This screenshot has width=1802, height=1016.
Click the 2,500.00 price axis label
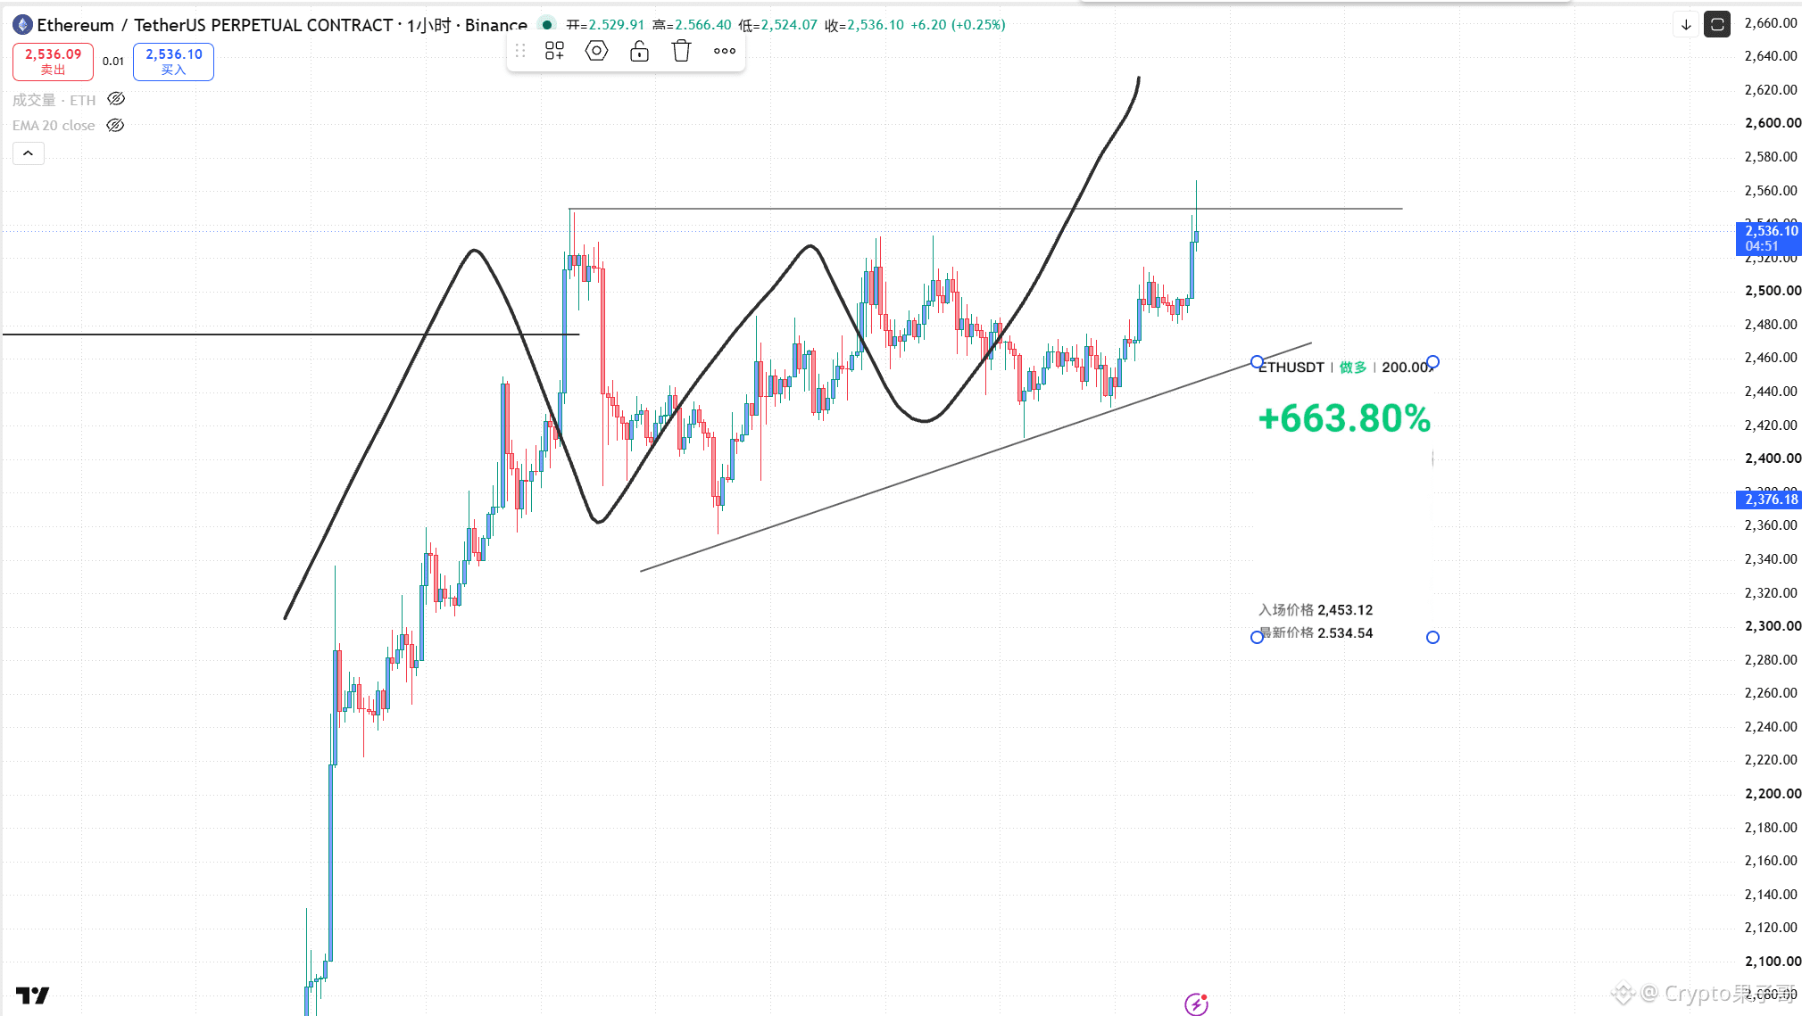1773,291
